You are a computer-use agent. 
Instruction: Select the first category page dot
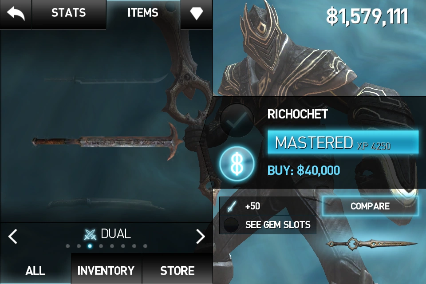tap(67, 246)
